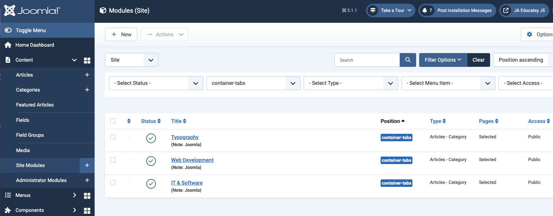The width and height of the screenshot is (553, 216).
Task: Open the Select Status dropdown
Action: tap(156, 83)
